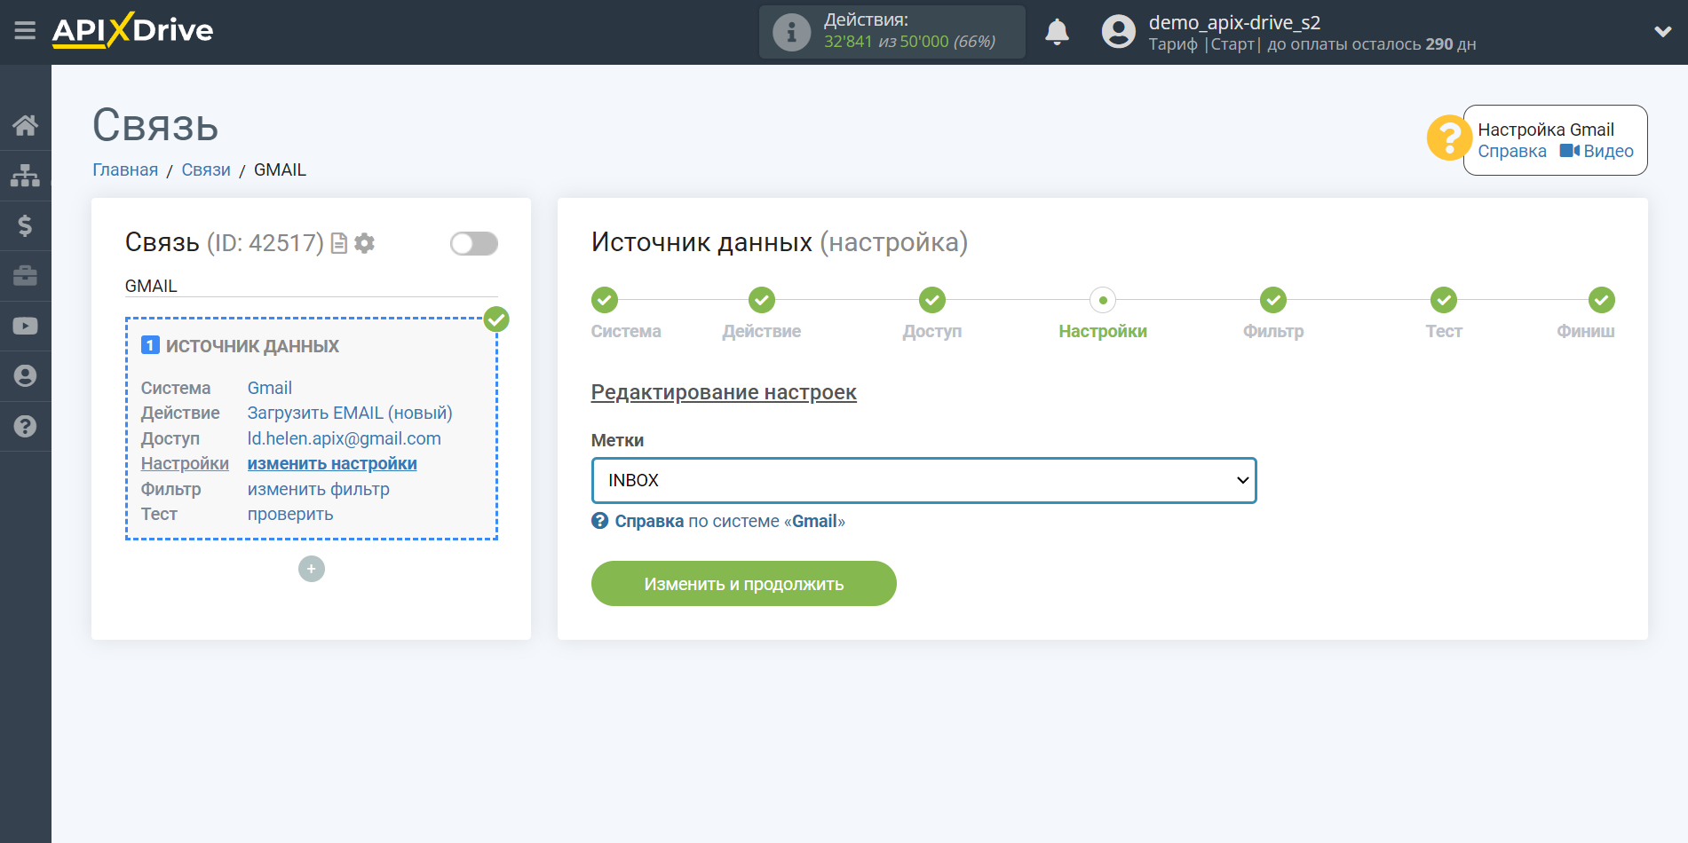
Task: Open the Справка link in Gmail help box
Action: (1512, 151)
